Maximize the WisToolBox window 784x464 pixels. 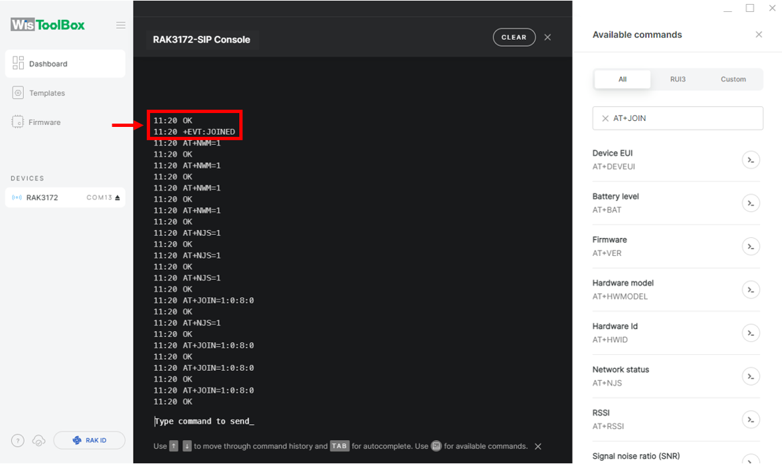(750, 8)
